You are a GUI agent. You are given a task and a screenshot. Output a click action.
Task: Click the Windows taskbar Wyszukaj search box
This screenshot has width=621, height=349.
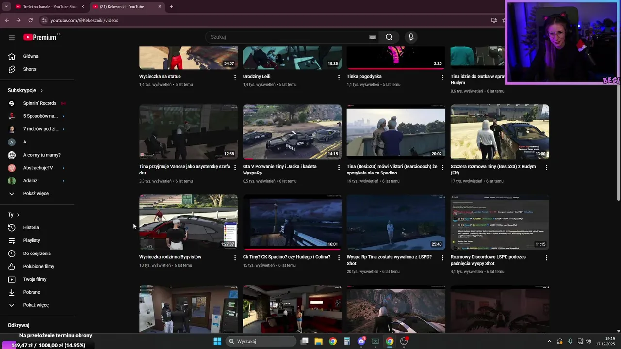click(261, 341)
